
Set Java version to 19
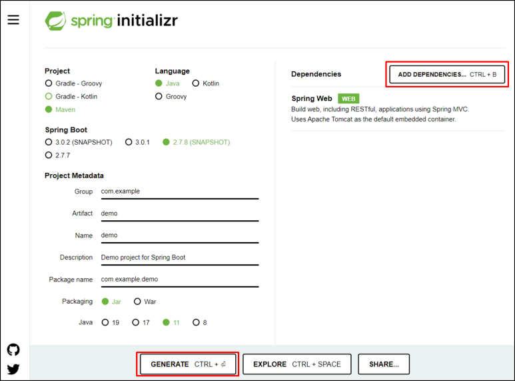coord(111,322)
